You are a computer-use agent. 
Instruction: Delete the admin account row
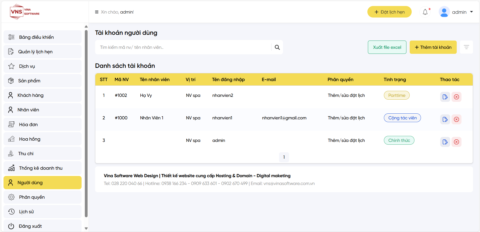[456, 142]
